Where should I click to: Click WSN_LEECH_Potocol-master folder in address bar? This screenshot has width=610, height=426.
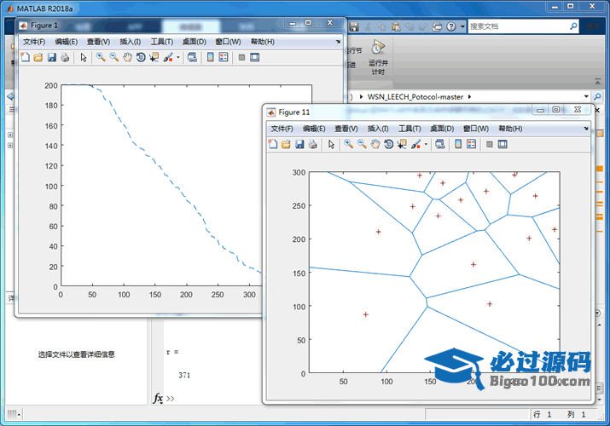pyautogui.click(x=415, y=96)
